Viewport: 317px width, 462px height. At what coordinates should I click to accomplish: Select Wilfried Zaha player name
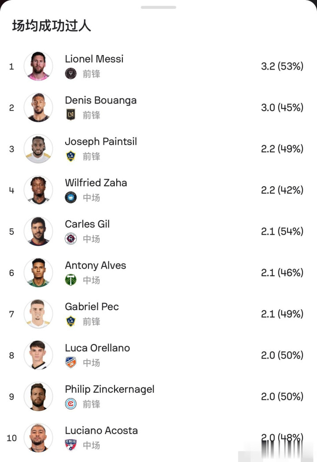96,183
